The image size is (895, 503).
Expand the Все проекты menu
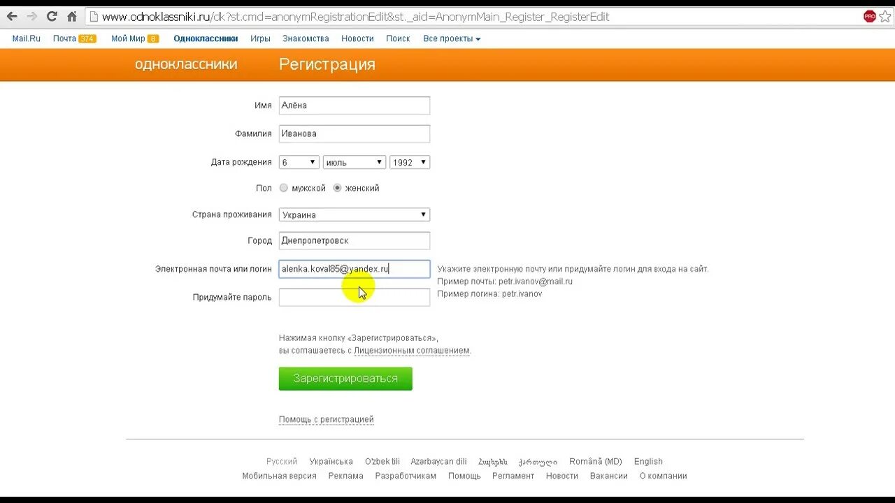click(x=452, y=38)
